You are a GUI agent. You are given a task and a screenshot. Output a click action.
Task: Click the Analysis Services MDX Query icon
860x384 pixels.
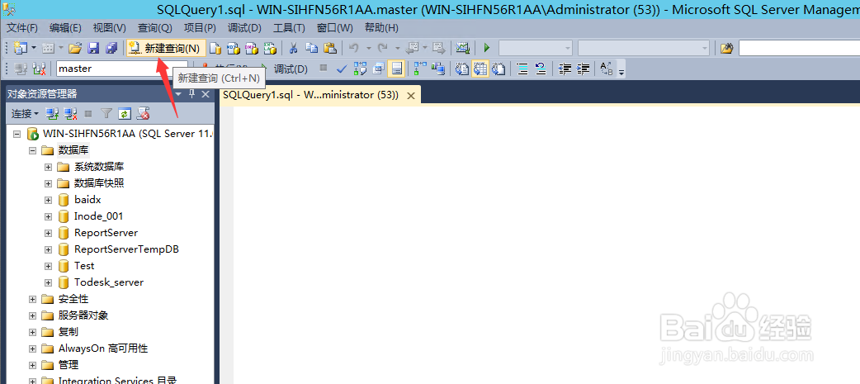[x=233, y=48]
